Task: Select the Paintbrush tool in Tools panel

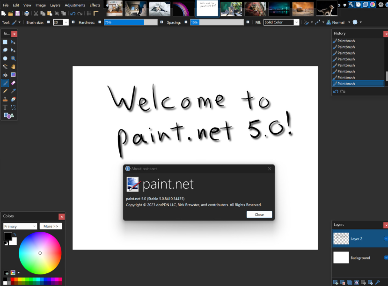Action: tap(5, 83)
